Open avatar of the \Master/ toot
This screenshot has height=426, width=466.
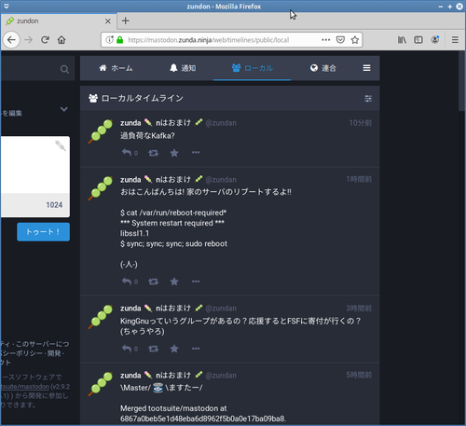tap(101, 384)
